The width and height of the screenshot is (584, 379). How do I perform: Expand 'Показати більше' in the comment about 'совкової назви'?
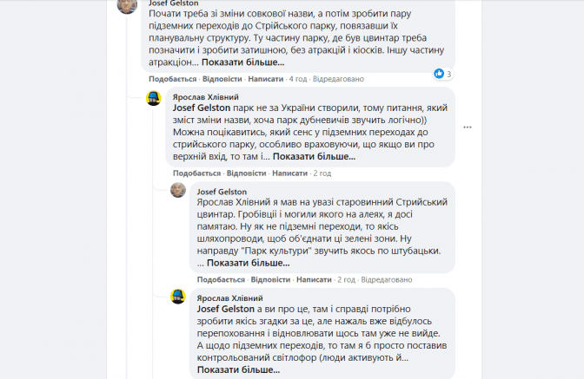point(242,62)
